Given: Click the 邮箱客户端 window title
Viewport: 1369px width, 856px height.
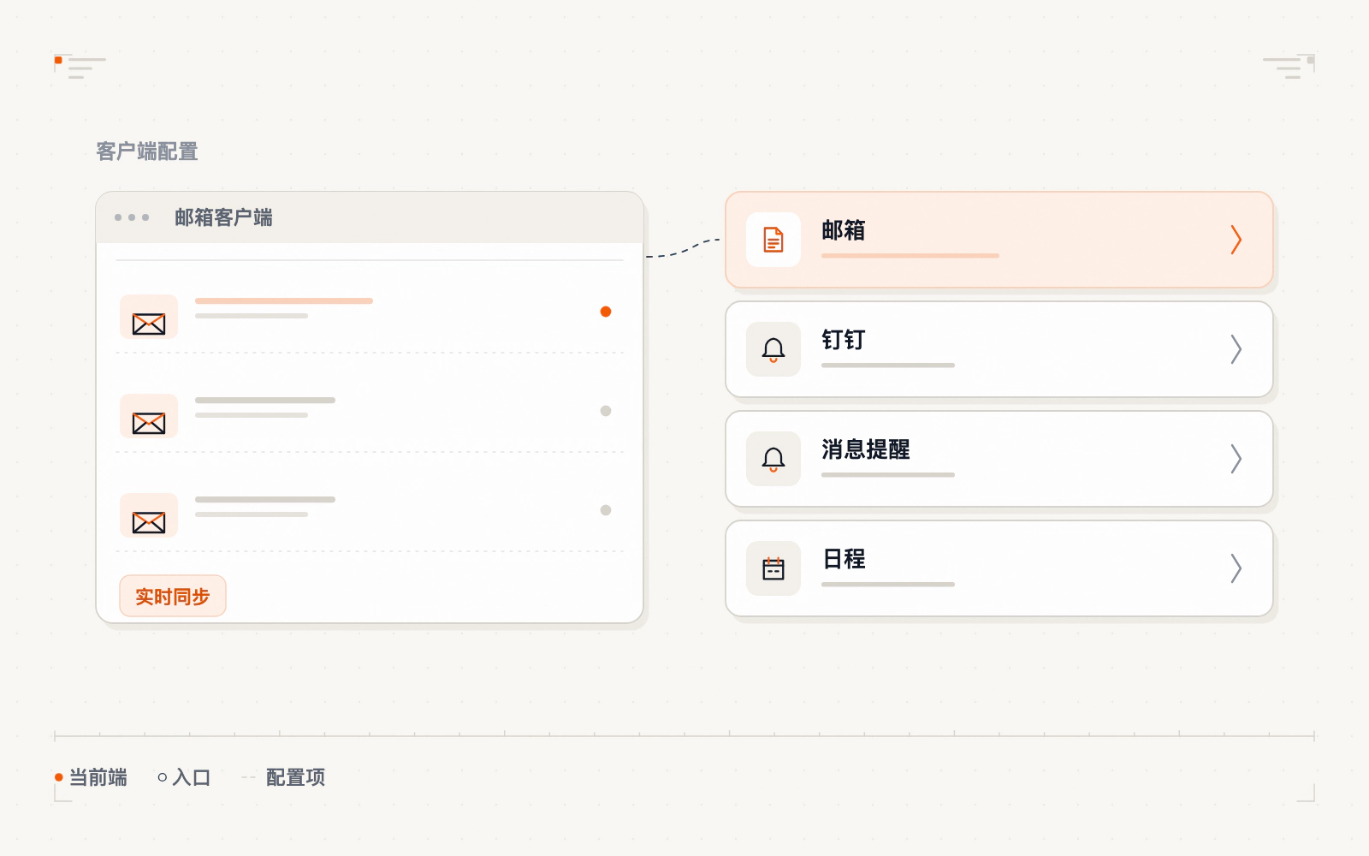Looking at the screenshot, I should (223, 217).
